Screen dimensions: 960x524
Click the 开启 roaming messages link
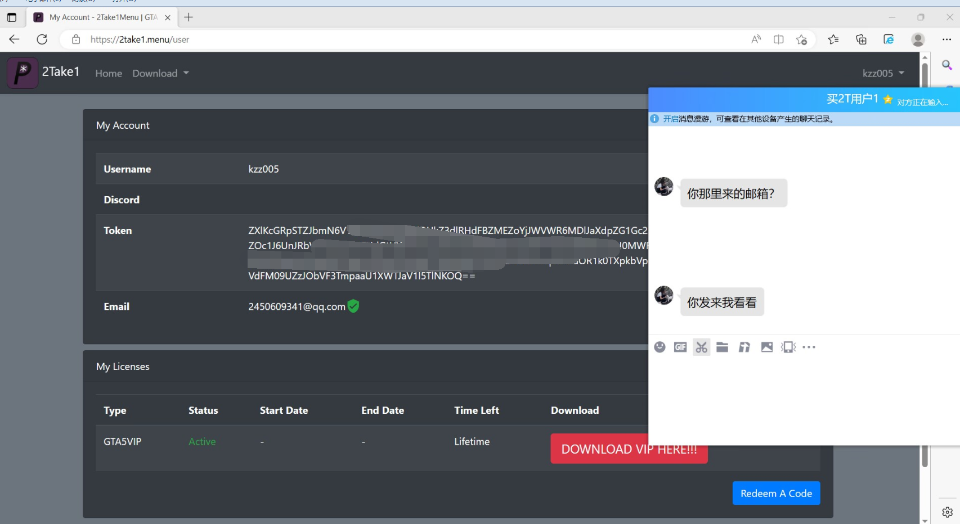[670, 119]
